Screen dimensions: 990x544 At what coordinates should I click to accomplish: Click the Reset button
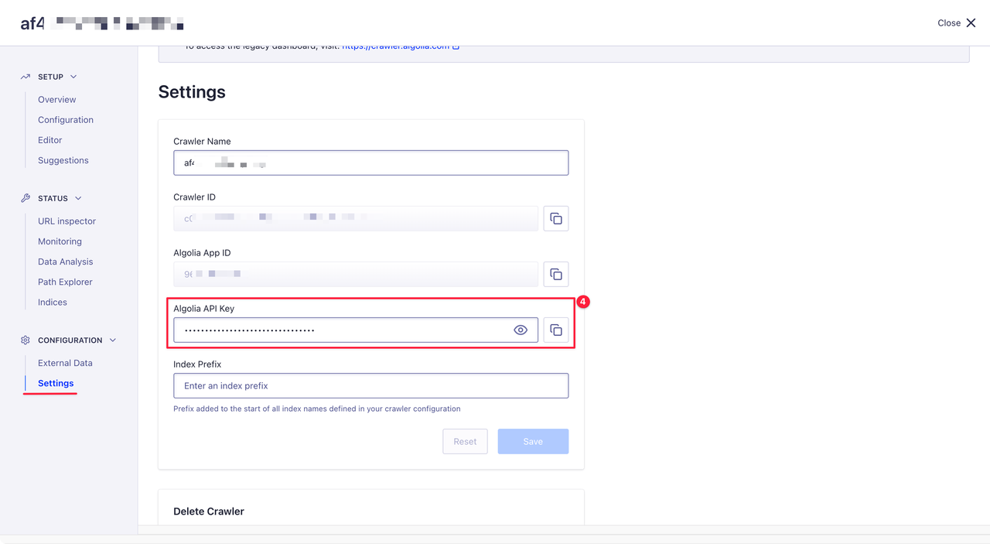(x=465, y=441)
